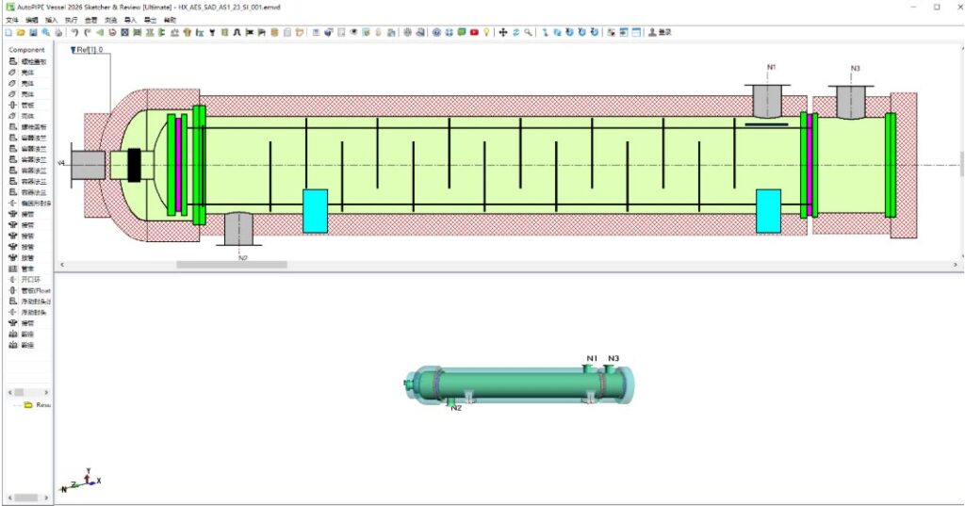Click the printer icon in toolbar
The image size is (965, 506).
(58, 32)
